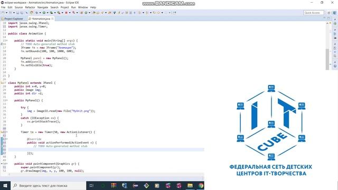Switch to the Java perspective icon
The image size is (338, 190).
(x=334, y=13)
